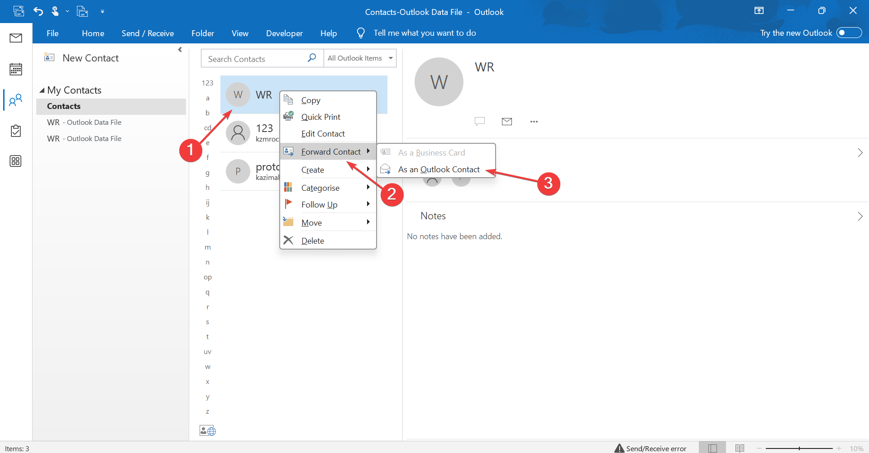The height and width of the screenshot is (453, 869).
Task: Open the More Apps sidebar icon
Action: tap(16, 161)
